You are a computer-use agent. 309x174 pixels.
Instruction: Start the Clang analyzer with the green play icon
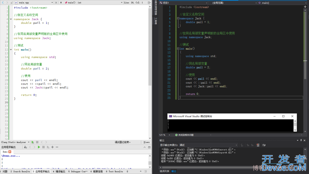33,142
